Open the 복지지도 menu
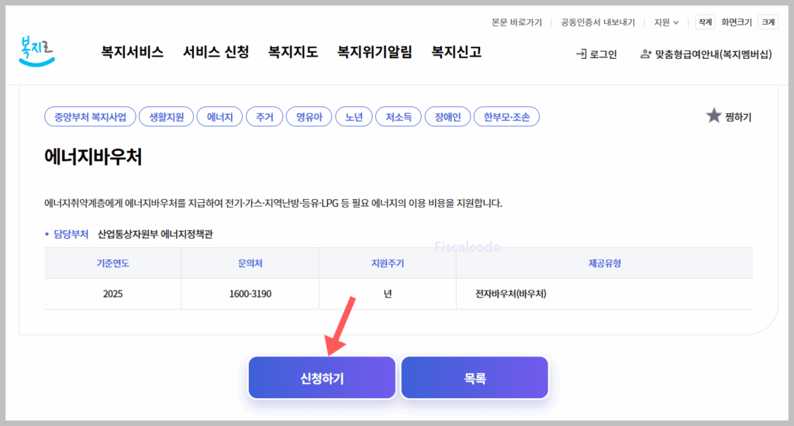The image size is (794, 426). click(x=293, y=53)
